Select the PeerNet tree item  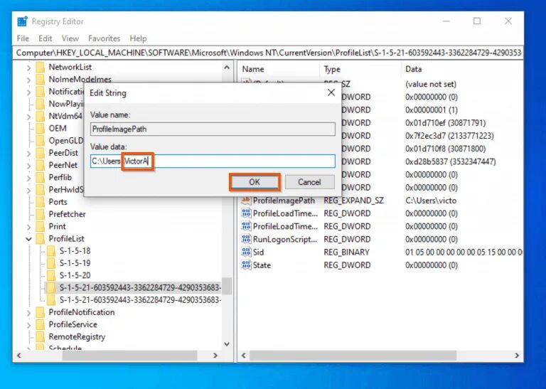[x=63, y=165]
